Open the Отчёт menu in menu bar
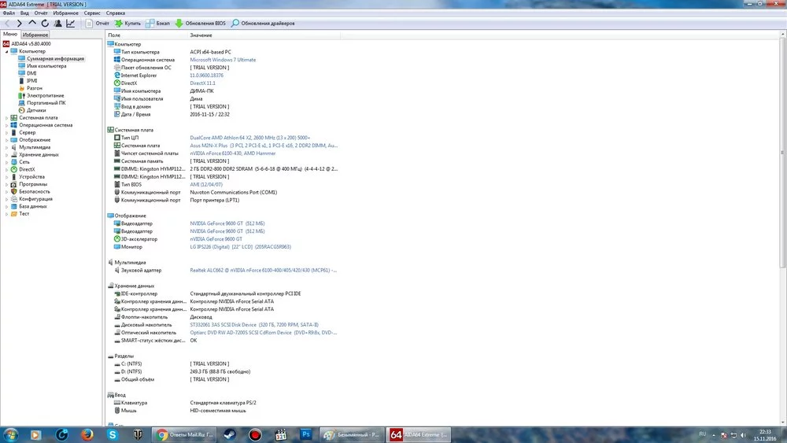The width and height of the screenshot is (787, 443). 41,13
